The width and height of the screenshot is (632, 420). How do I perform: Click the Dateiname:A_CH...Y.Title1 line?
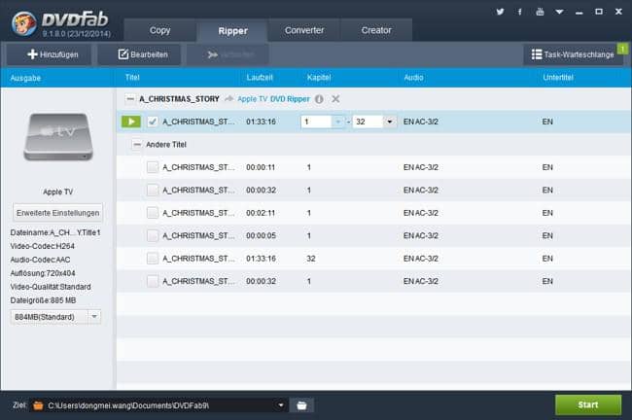(x=55, y=232)
